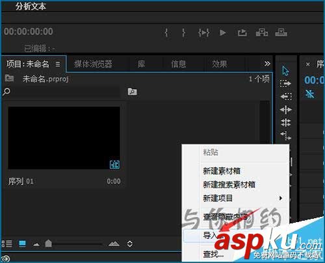Click the sequence badge icon on thumbnail
Image resolution: width=325 pixels, height=263 pixels.
(x=114, y=164)
